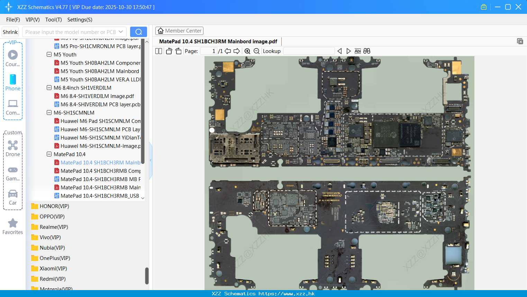Screen dimensions: 527x297
Task: Open the Tool(T) menu
Action: click(54, 20)
